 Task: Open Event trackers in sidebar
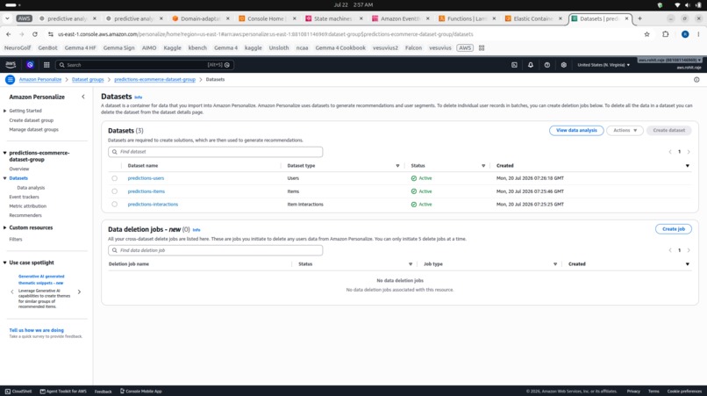tap(24, 197)
